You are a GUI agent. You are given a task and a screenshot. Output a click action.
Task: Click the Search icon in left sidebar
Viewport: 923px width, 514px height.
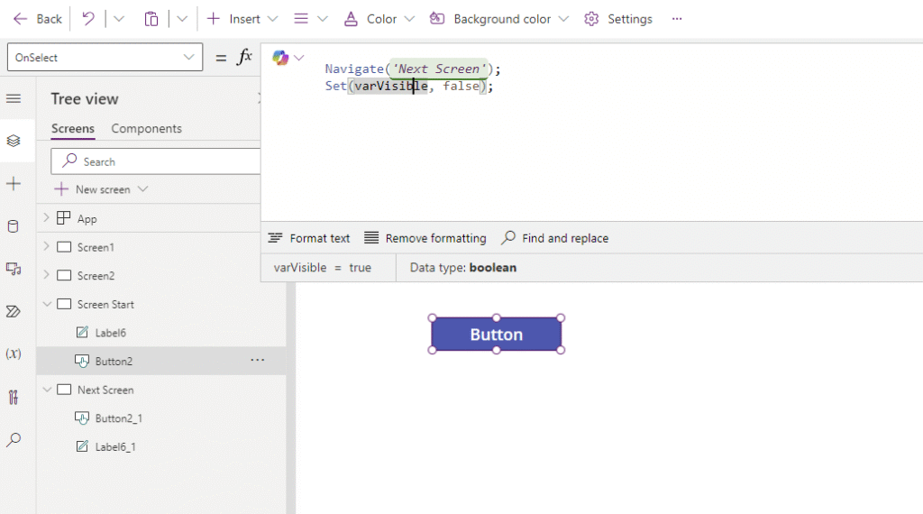14,439
